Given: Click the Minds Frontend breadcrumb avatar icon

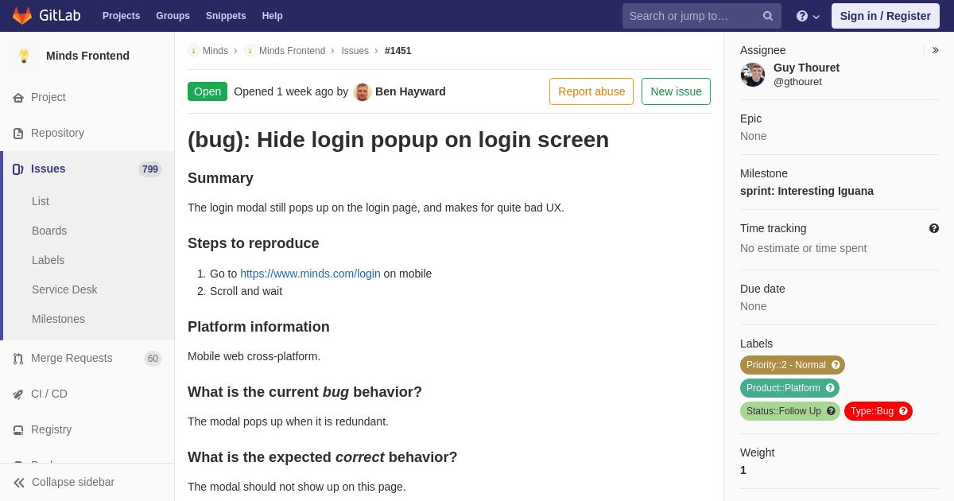Looking at the screenshot, I should (250, 51).
